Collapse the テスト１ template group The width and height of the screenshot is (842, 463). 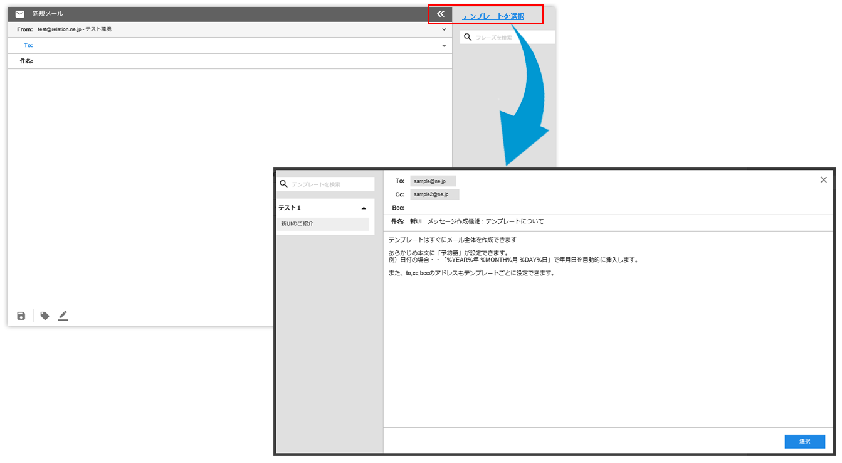click(364, 208)
